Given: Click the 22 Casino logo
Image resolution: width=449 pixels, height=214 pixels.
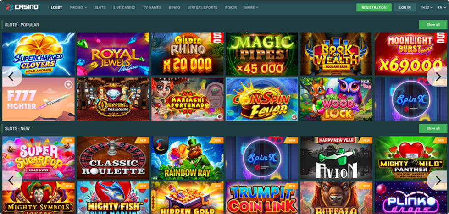Looking at the screenshot, I should coord(22,7).
